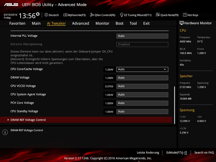Go to the Advanced tab
Viewport: 216px width, 162px height.
click(80, 23)
